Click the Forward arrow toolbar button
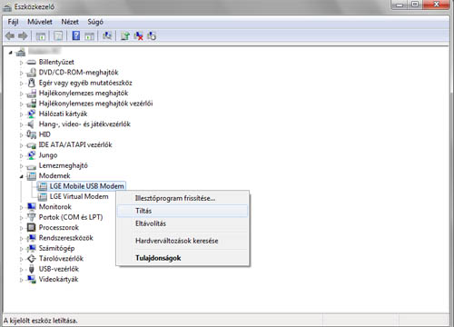Image resolution: width=454 pixels, height=327 pixels. (x=23, y=36)
